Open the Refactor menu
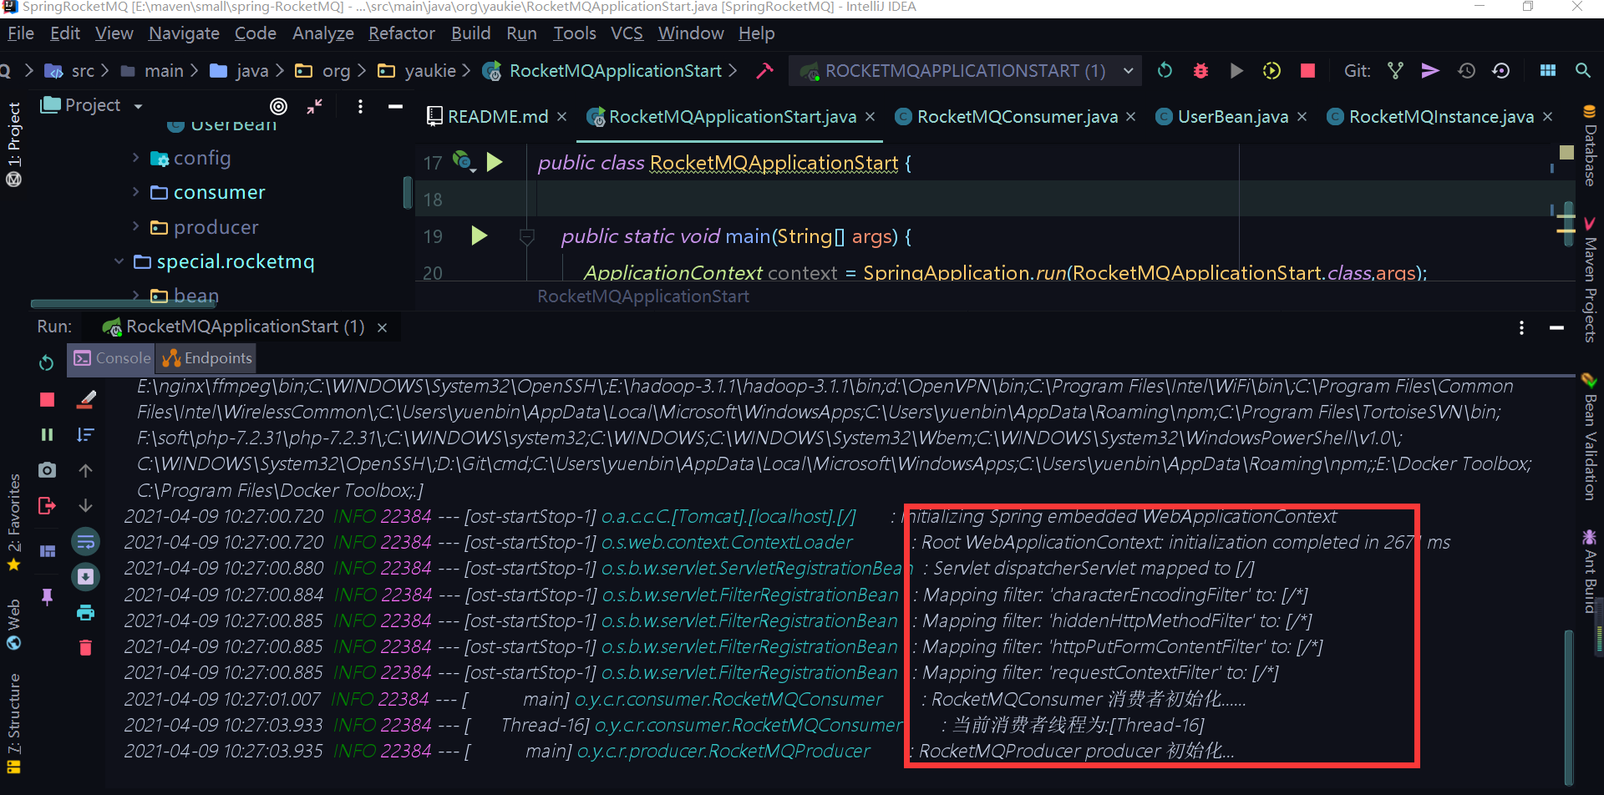The width and height of the screenshot is (1604, 795). [x=402, y=33]
